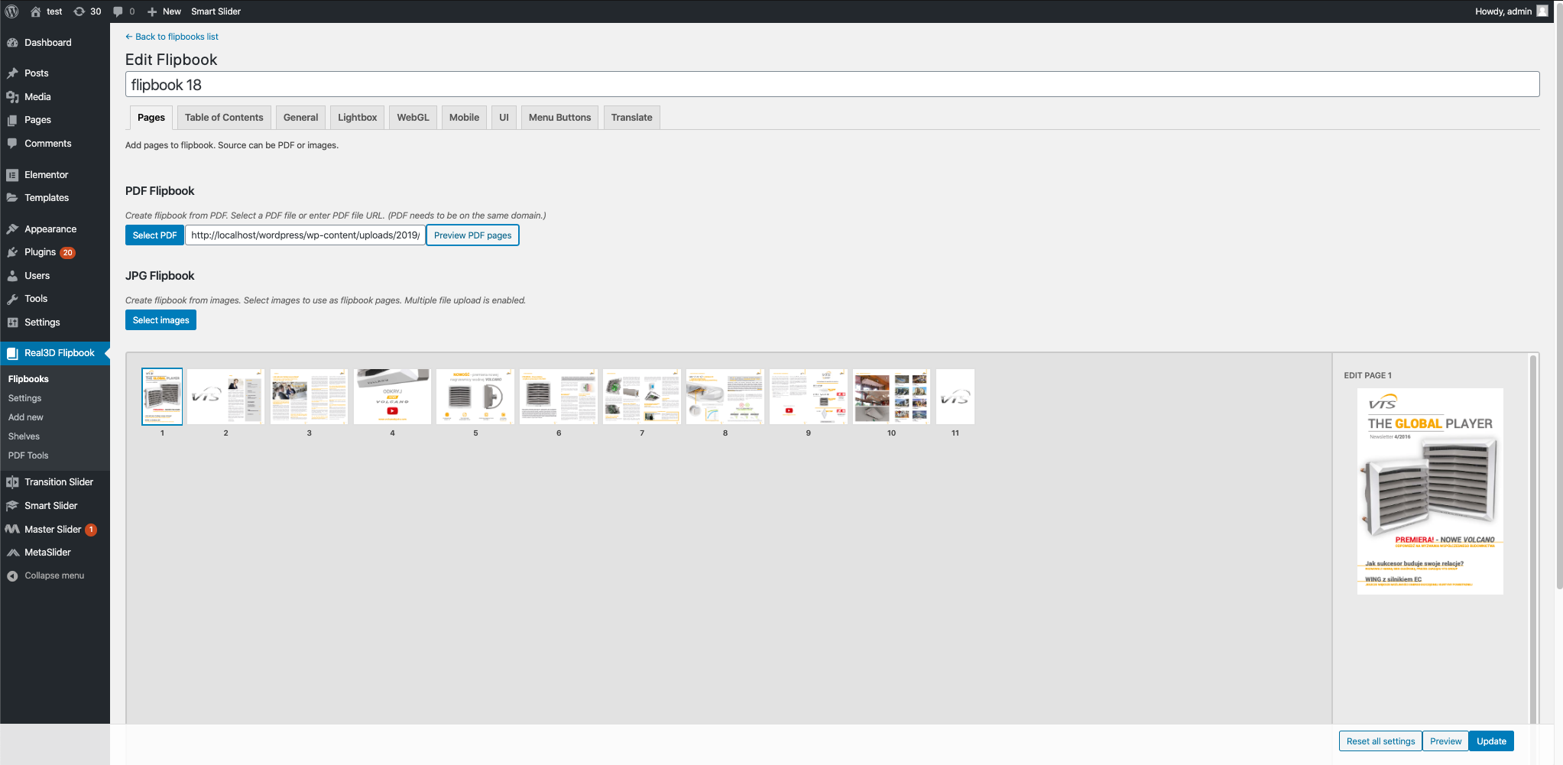The image size is (1563, 765).
Task: Collapse the admin sidebar menu
Action: point(12,575)
